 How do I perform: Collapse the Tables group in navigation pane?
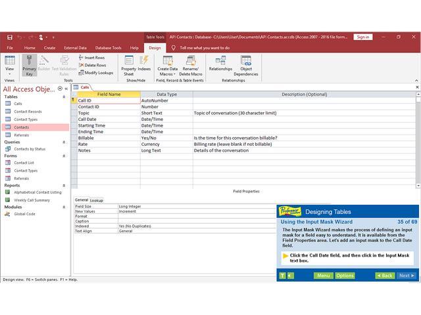tap(65, 96)
